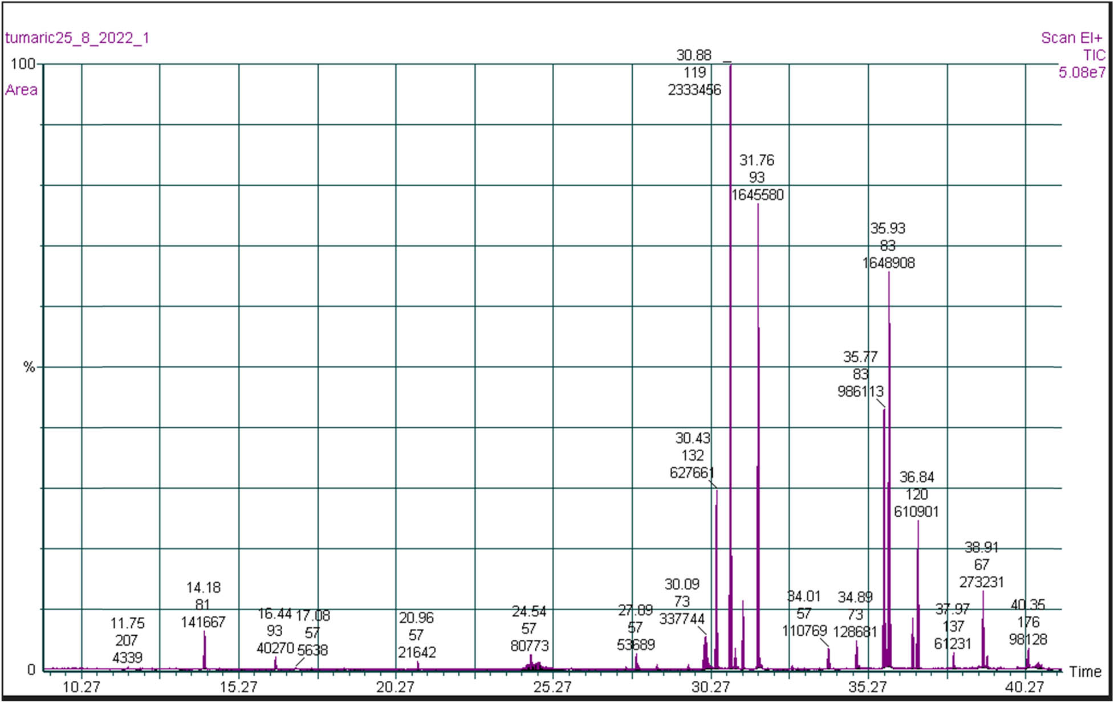Select the 34.89 peak label
1114x703 pixels.
[855, 598]
